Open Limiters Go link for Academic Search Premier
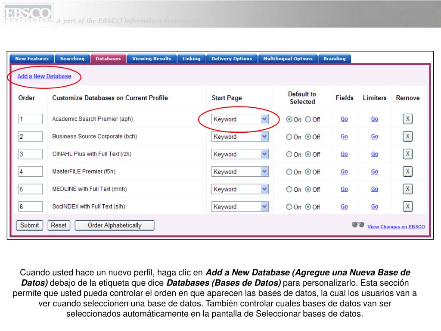Image resolution: width=441 pixels, height=331 pixels. point(375,119)
